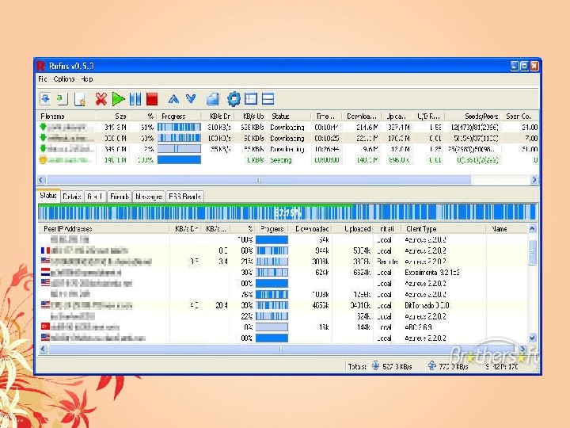The image size is (570, 428).
Task: Sort peers by the Client Type header
Action: click(443, 229)
